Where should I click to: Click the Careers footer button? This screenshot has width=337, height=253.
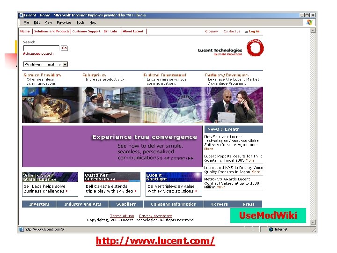(x=220, y=204)
